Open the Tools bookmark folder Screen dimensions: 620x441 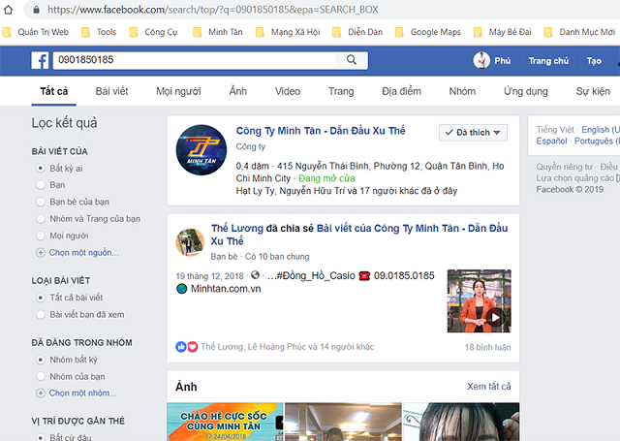pyautogui.click(x=99, y=32)
